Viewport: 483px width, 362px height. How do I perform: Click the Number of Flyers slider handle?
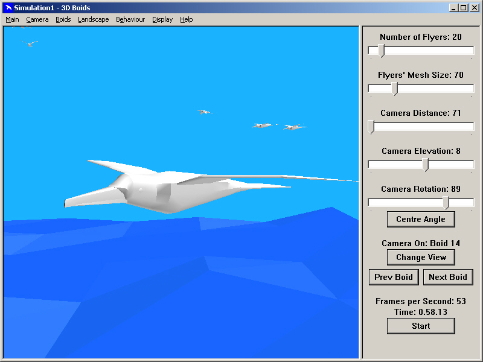coord(382,51)
